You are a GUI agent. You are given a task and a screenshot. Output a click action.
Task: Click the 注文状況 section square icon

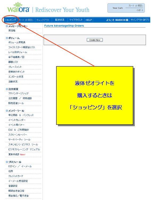coord(7,89)
